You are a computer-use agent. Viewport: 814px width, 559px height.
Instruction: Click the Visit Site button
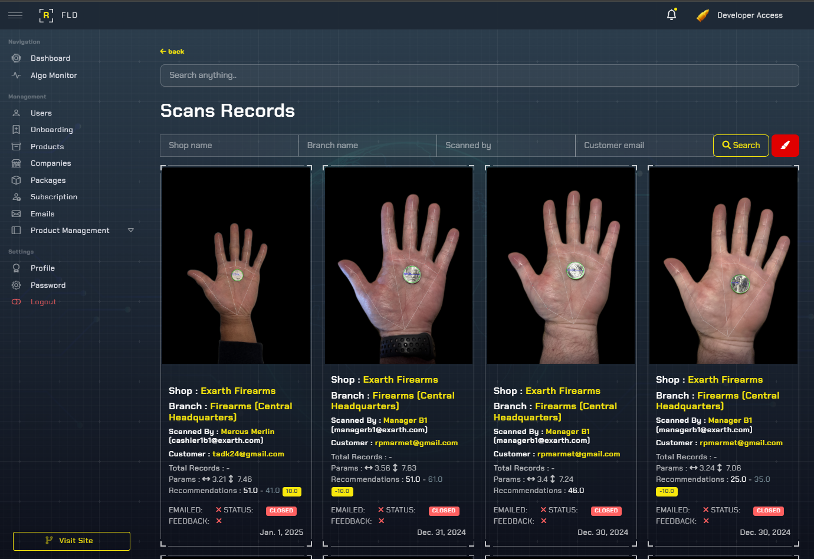coord(71,541)
